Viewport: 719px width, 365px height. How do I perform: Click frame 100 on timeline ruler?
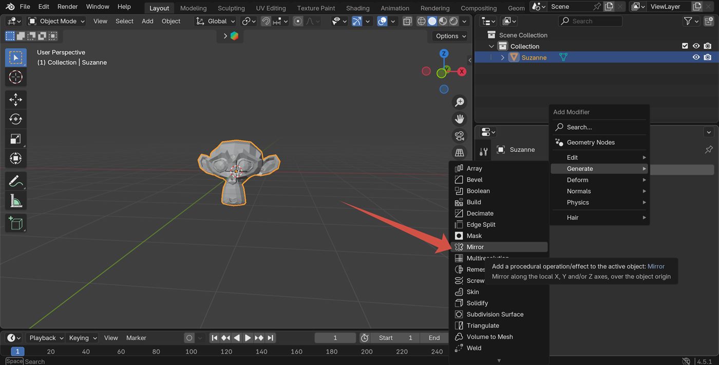191,352
